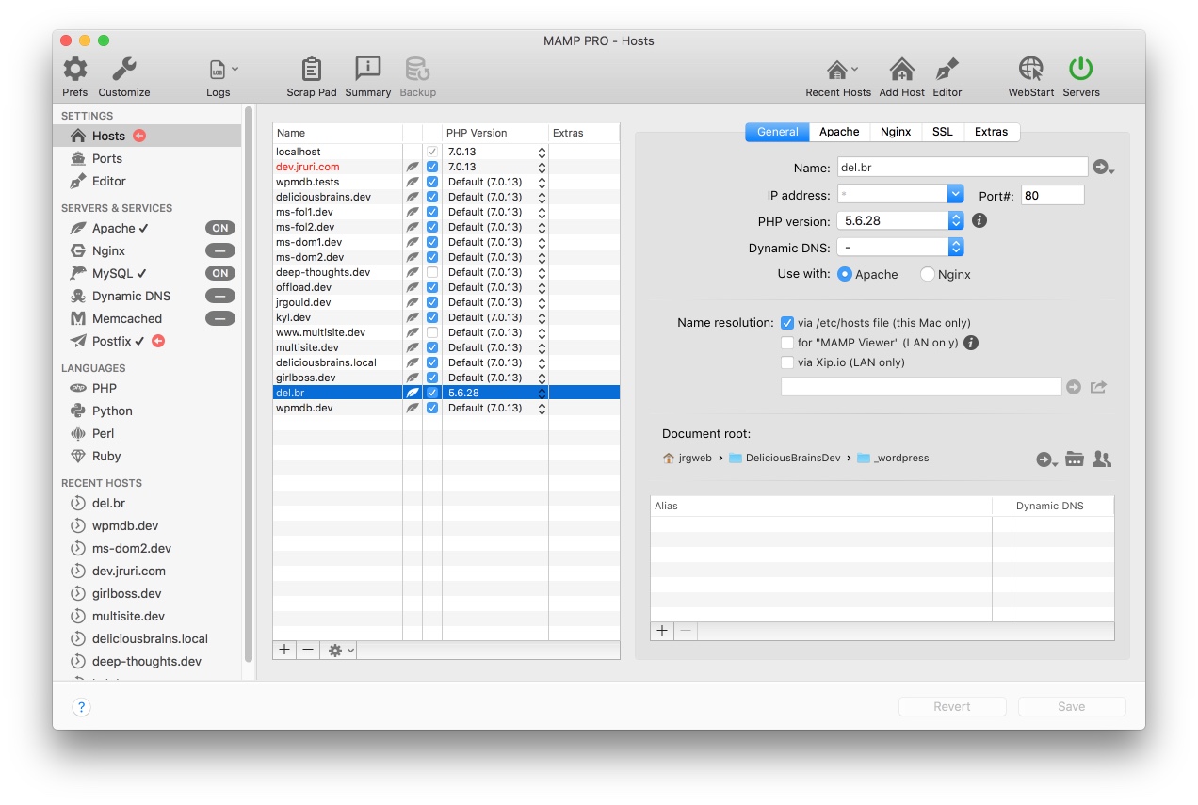This screenshot has width=1198, height=805.
Task: Remove selected host with minus button
Action: click(308, 650)
